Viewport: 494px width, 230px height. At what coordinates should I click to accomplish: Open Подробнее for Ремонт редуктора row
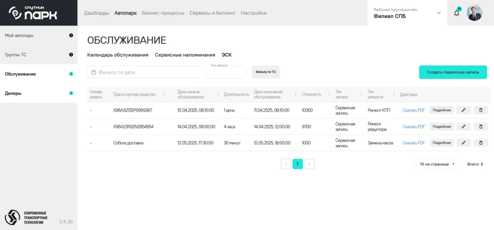[441, 127]
